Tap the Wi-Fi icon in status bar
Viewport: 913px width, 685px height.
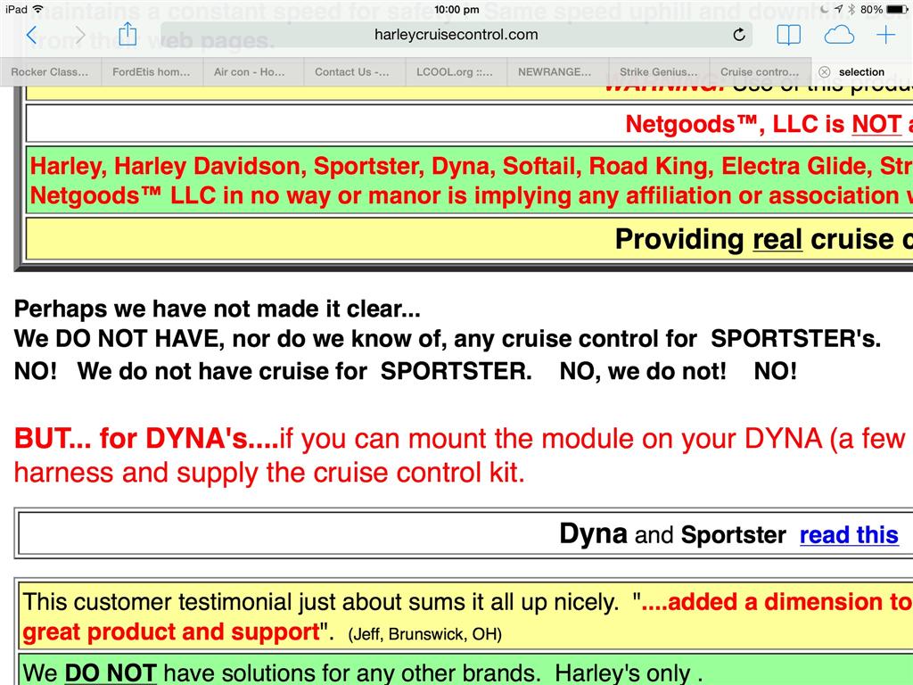tap(38, 9)
